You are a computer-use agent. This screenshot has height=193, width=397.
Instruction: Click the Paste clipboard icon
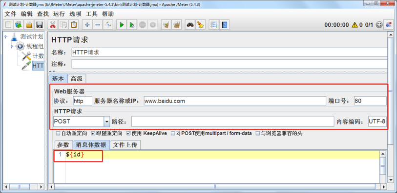pyautogui.click(x=74, y=25)
